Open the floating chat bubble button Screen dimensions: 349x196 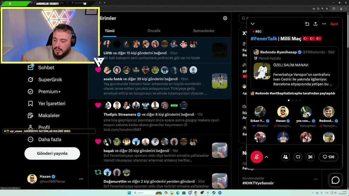tap(335, 180)
